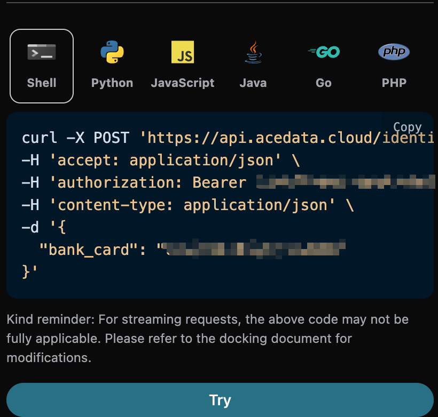Select the teal Go logo icon
The image size is (438, 417).
pos(324,52)
